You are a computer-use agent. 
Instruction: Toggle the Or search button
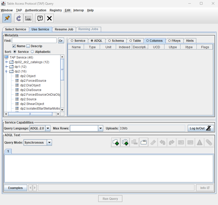click(61, 40)
